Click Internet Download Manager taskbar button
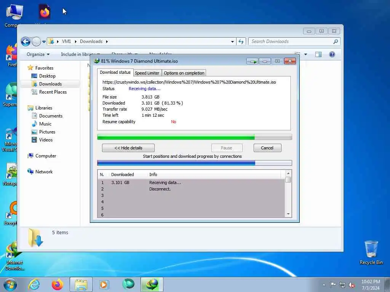Viewport: 390px width, 292px height. 152,284
